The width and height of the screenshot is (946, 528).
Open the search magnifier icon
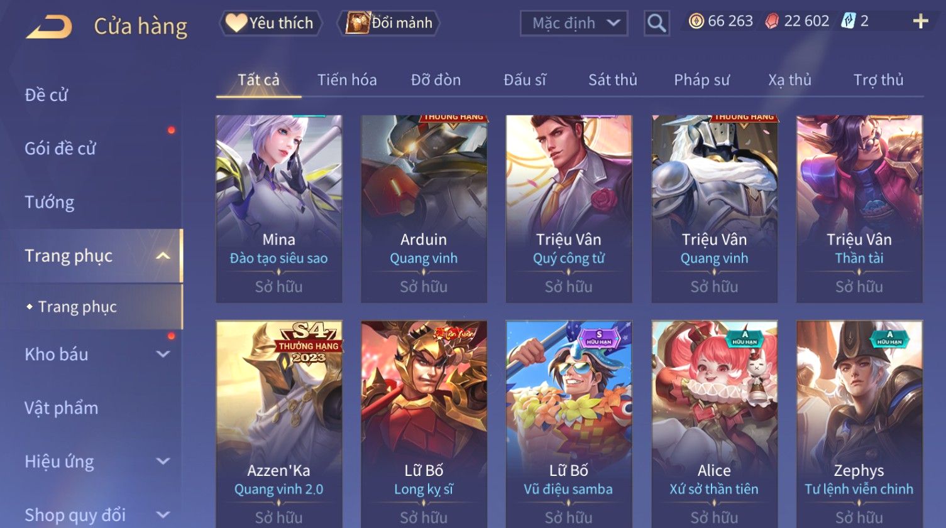click(x=656, y=23)
